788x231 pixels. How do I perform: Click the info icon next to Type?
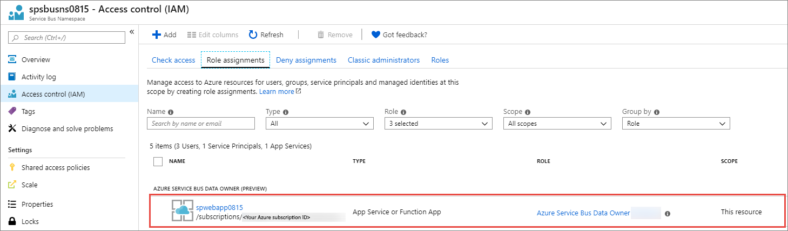[x=286, y=112]
